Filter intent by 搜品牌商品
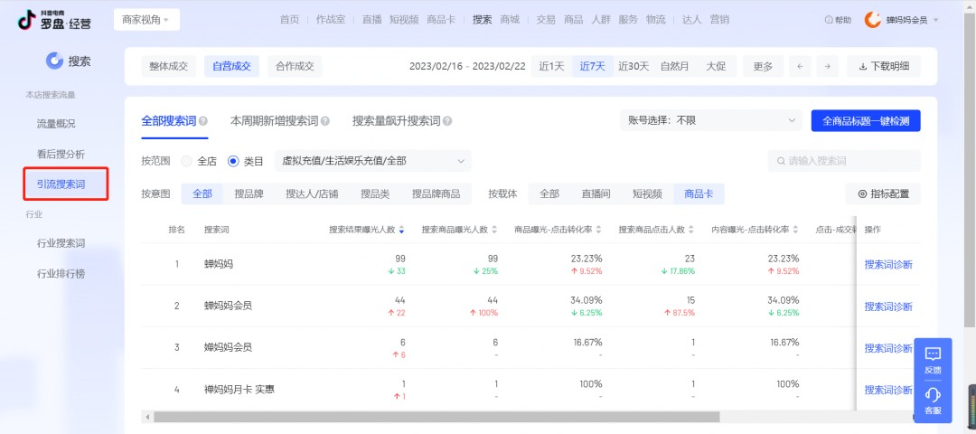This screenshot has width=976, height=434. tap(436, 193)
